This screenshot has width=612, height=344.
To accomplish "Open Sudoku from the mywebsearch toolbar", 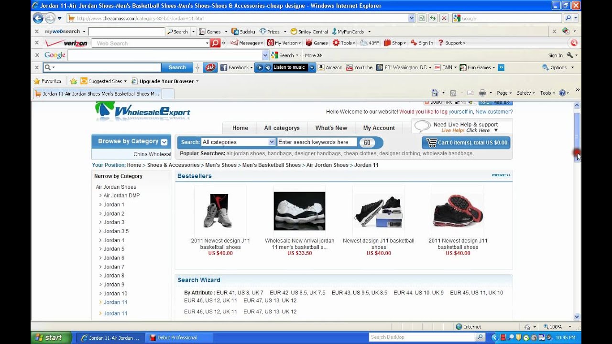I will tap(243, 32).
